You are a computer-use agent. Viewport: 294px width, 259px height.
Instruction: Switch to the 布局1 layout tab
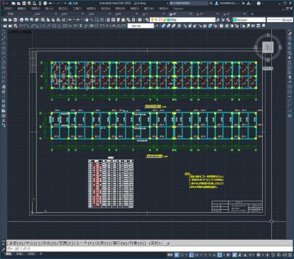(19, 254)
